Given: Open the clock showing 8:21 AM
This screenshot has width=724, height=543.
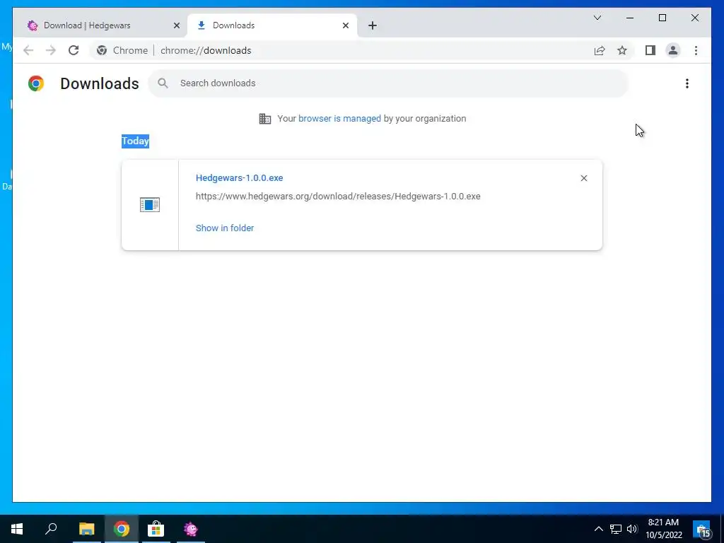Looking at the screenshot, I should coord(663,529).
